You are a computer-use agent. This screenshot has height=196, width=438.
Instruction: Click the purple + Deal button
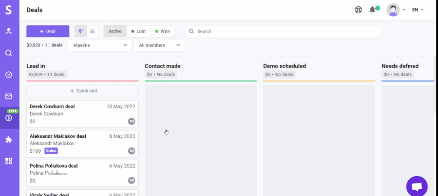tap(48, 31)
